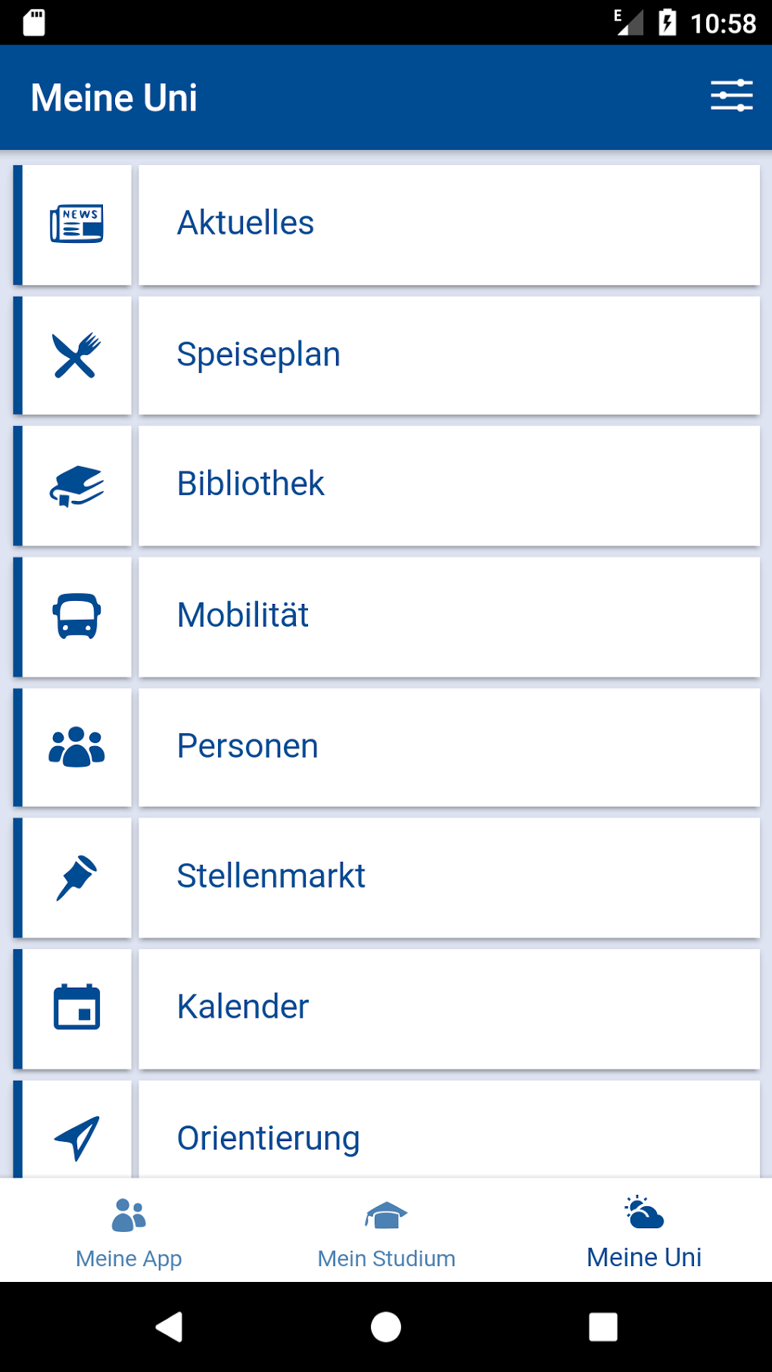772x1372 pixels.
Task: Tap the book icon for Bibliothek
Action: click(x=76, y=486)
